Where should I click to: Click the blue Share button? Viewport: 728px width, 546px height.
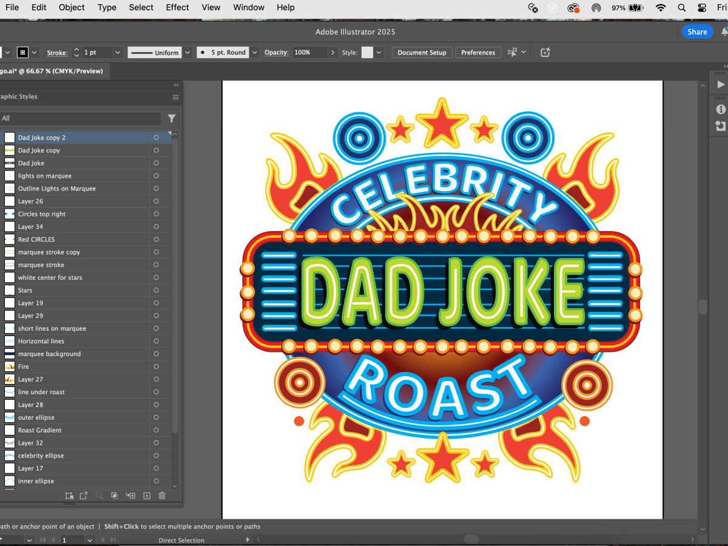pos(696,32)
